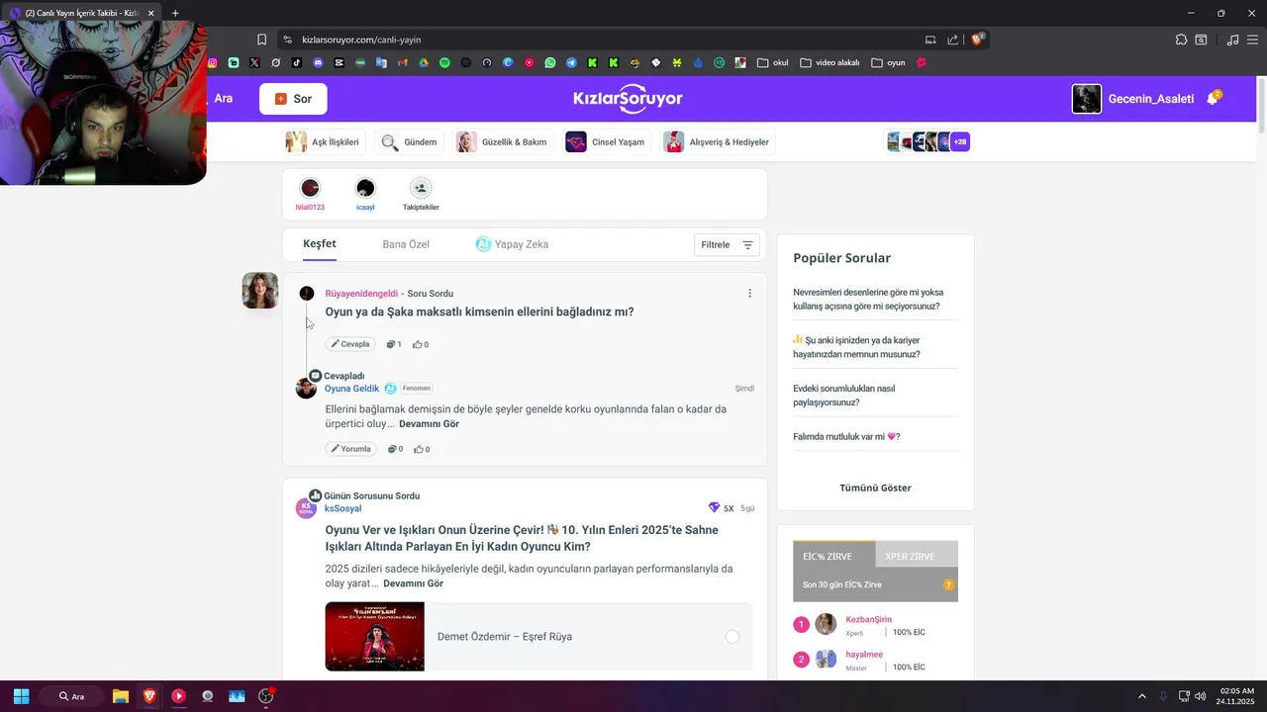This screenshot has width=1267, height=712.
Task: Open the three-dot menu on Rüyayenidengeldi's post
Action: click(749, 293)
